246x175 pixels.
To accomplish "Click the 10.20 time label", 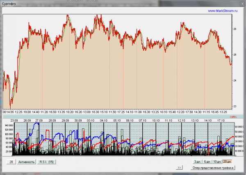I will point(70,112).
